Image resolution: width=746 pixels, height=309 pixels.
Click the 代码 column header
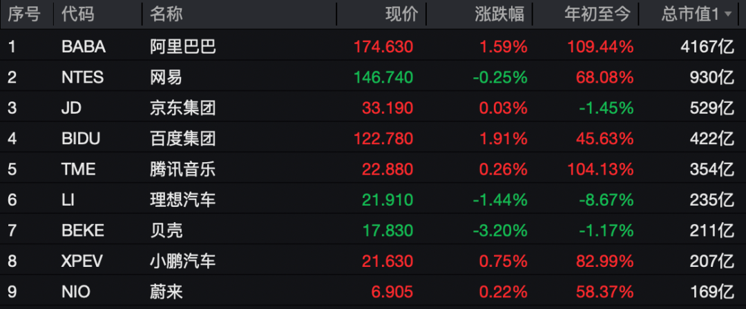[78, 14]
